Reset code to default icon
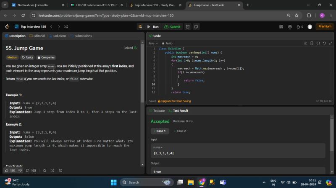This screenshot has height=188, width=336. (324, 43)
